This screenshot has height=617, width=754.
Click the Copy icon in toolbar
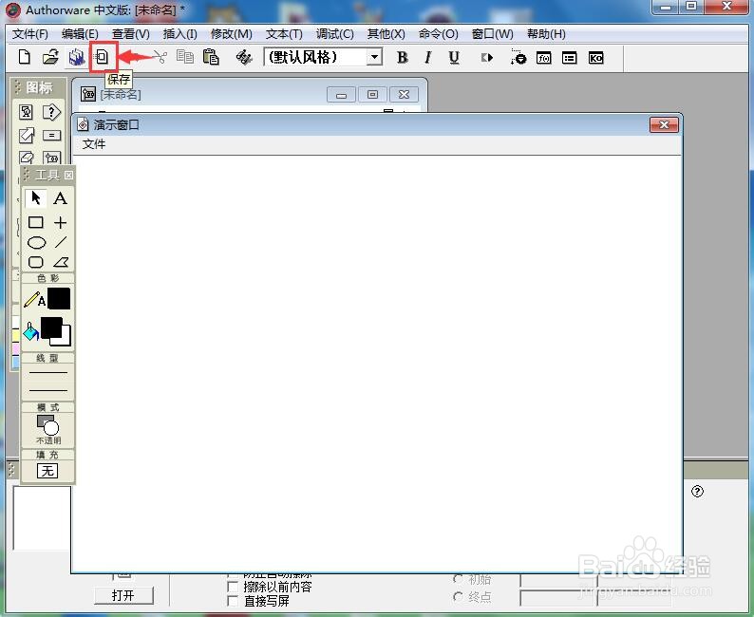tap(184, 57)
